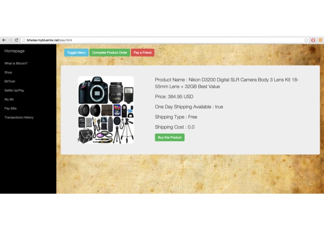Click the browser forward arrow
This screenshot has width=324, height=230.
10,40
